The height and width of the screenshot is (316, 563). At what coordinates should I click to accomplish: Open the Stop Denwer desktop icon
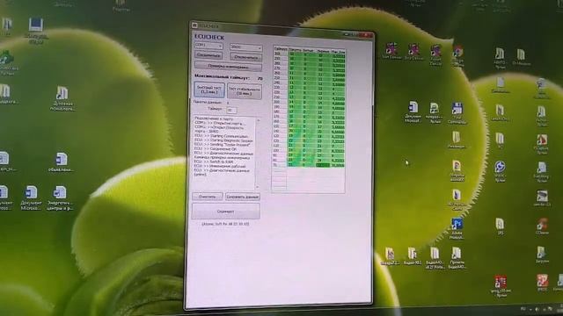click(x=413, y=51)
